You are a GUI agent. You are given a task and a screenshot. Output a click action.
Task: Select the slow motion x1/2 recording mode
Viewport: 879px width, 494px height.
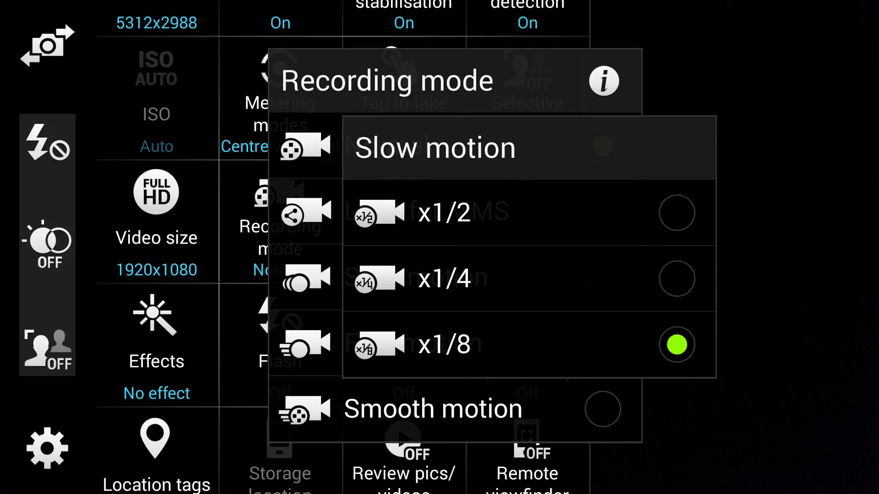676,213
